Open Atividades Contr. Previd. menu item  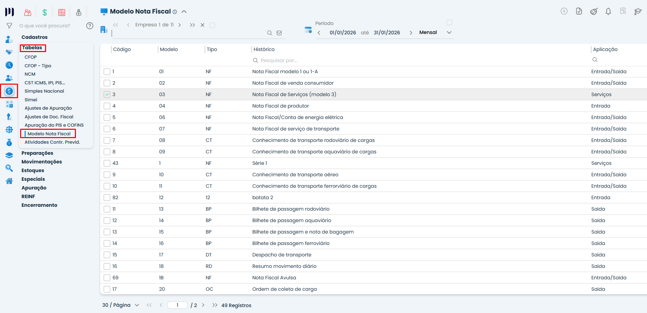(52, 142)
